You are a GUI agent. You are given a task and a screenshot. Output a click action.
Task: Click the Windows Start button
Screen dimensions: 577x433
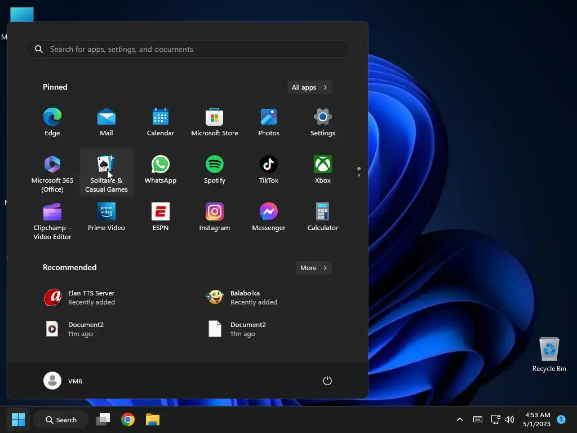click(x=18, y=419)
